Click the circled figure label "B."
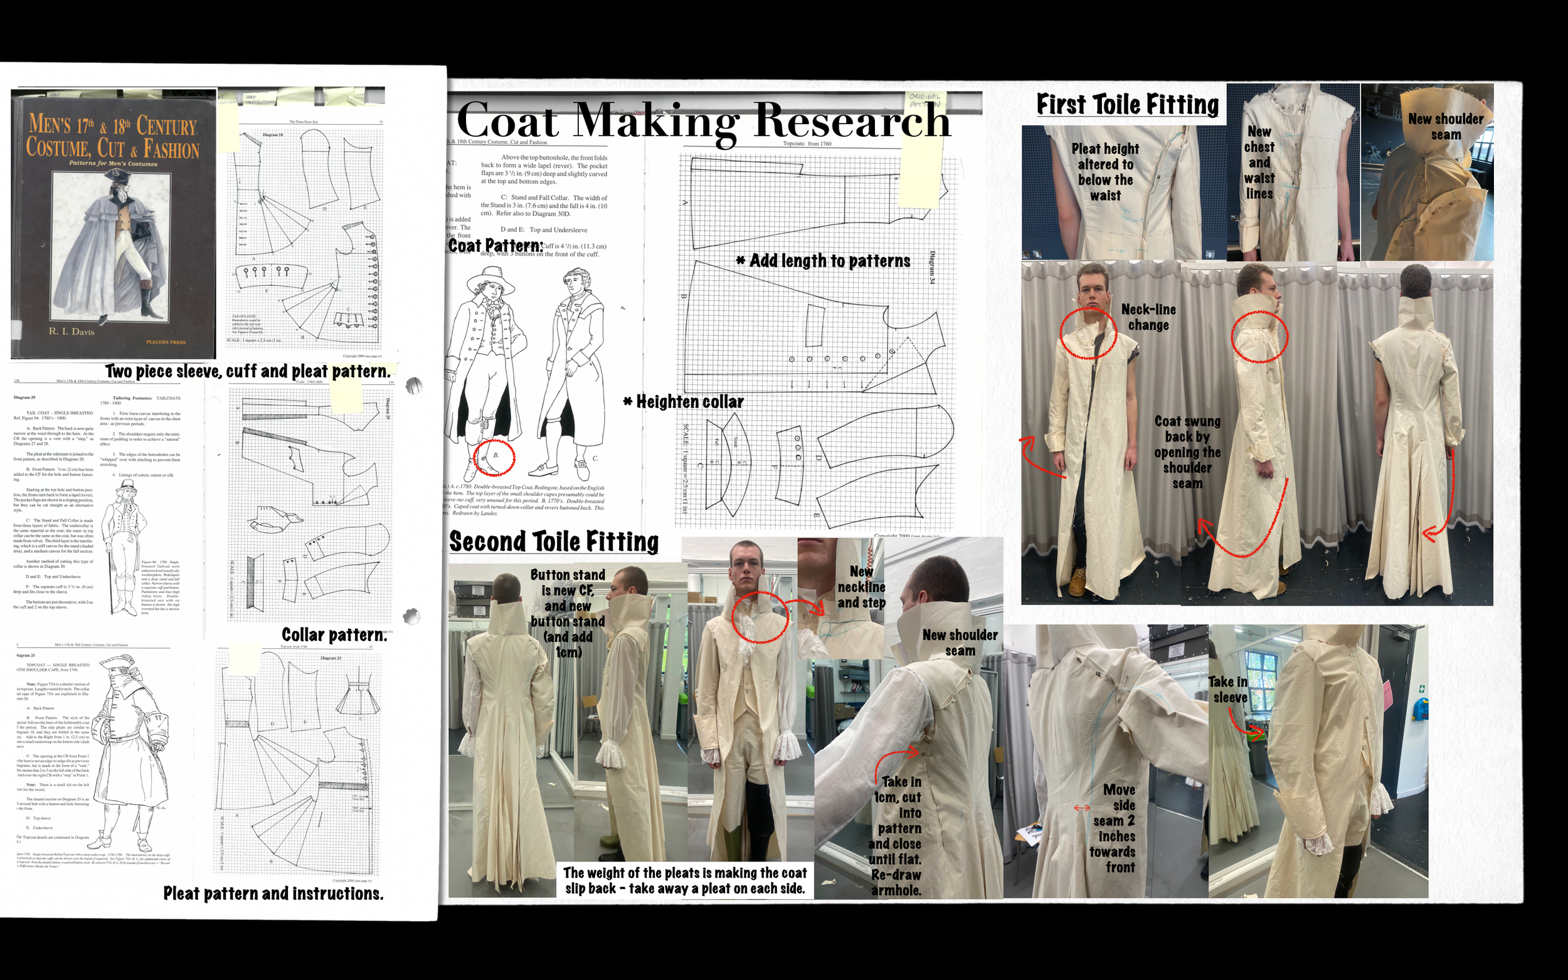The width and height of the screenshot is (1568, 980). (495, 455)
